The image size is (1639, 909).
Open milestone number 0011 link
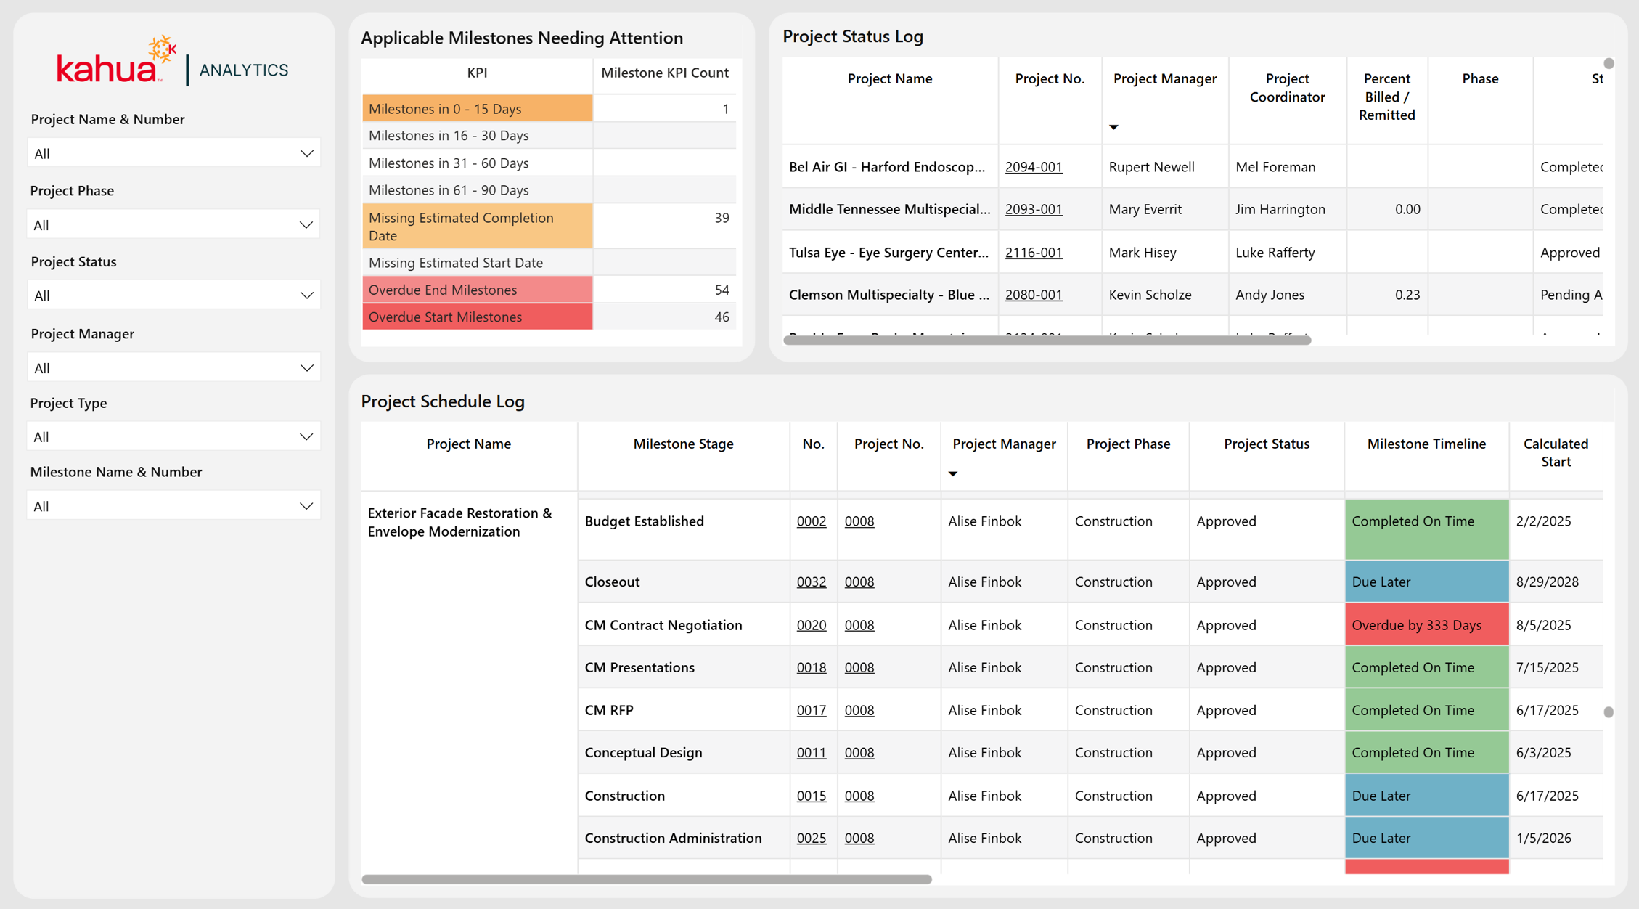812,752
